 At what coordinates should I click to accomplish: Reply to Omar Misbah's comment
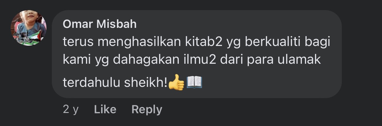tap(147, 109)
